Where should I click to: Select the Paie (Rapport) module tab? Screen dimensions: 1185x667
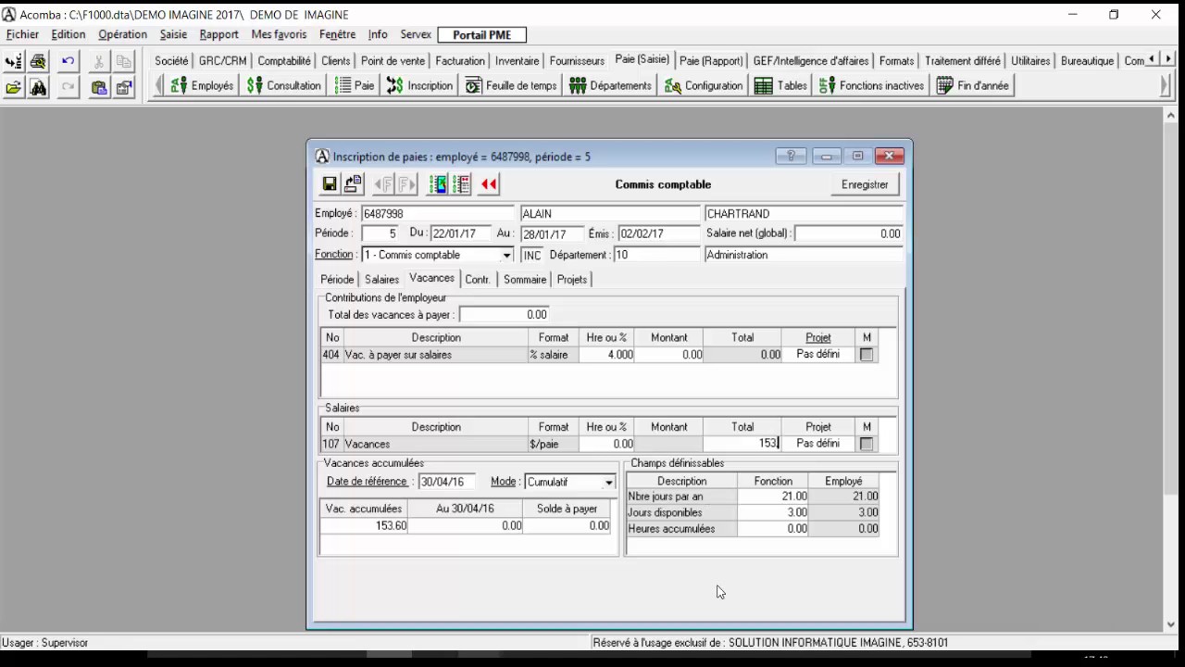tap(711, 61)
